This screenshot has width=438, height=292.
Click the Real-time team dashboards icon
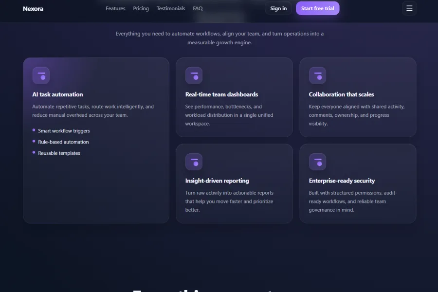coord(194,75)
